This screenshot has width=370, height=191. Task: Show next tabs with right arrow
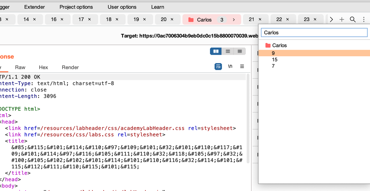pos(331,19)
